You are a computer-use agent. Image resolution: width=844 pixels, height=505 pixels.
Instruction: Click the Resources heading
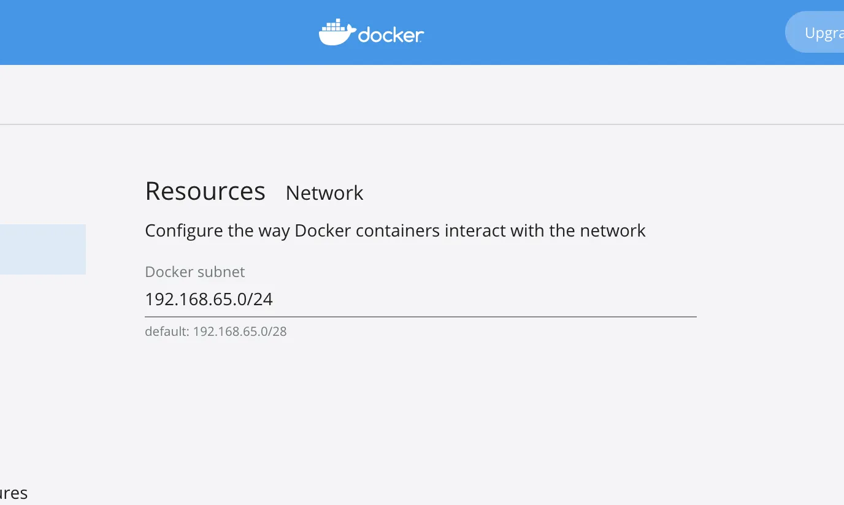coord(205,192)
